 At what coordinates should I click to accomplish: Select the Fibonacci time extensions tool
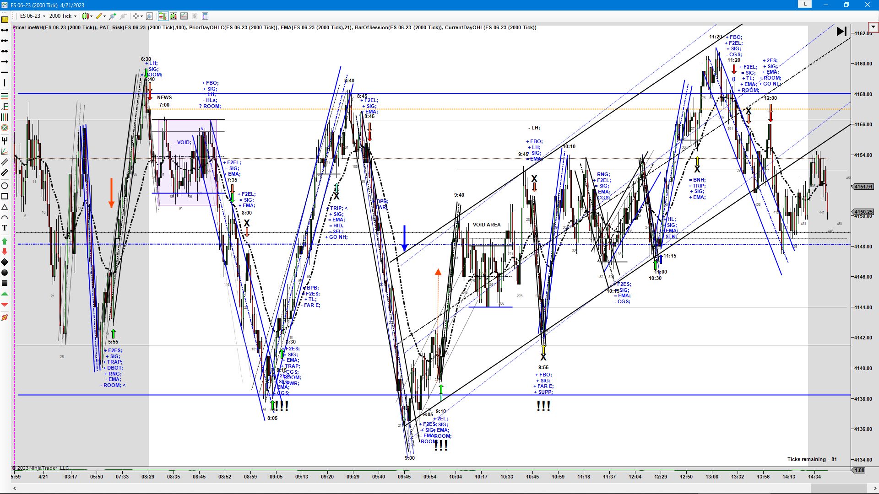pyautogui.click(x=5, y=117)
